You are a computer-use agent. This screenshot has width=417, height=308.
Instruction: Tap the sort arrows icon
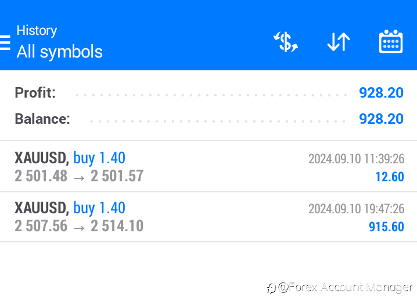[x=338, y=42]
